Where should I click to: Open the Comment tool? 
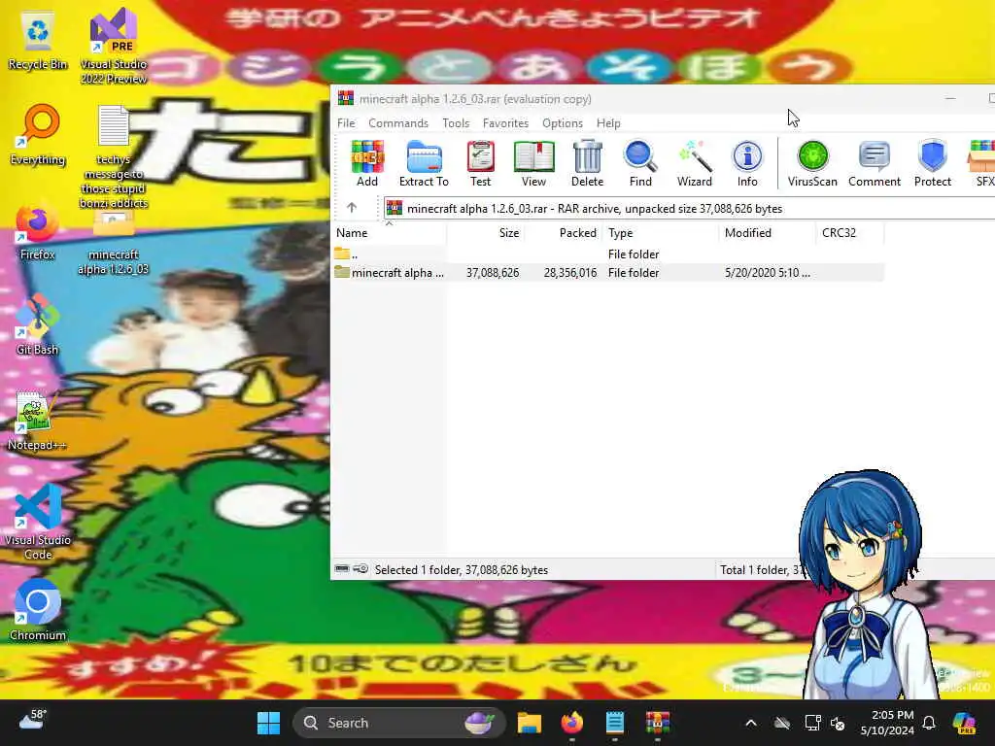875,163
